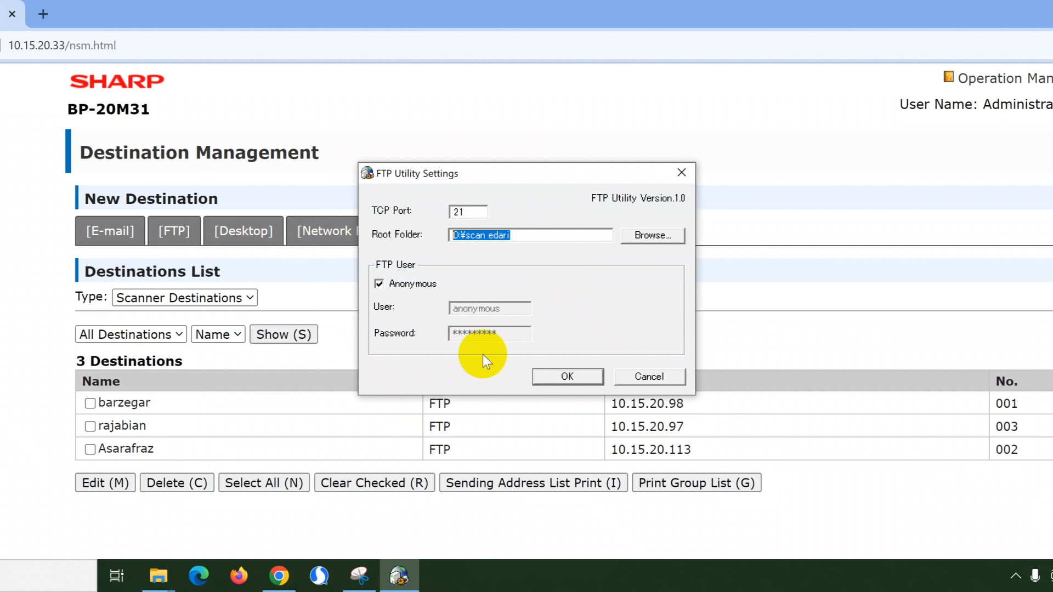The width and height of the screenshot is (1053, 592).
Task: Click the address 10.15.20.113
Action: [x=651, y=449]
